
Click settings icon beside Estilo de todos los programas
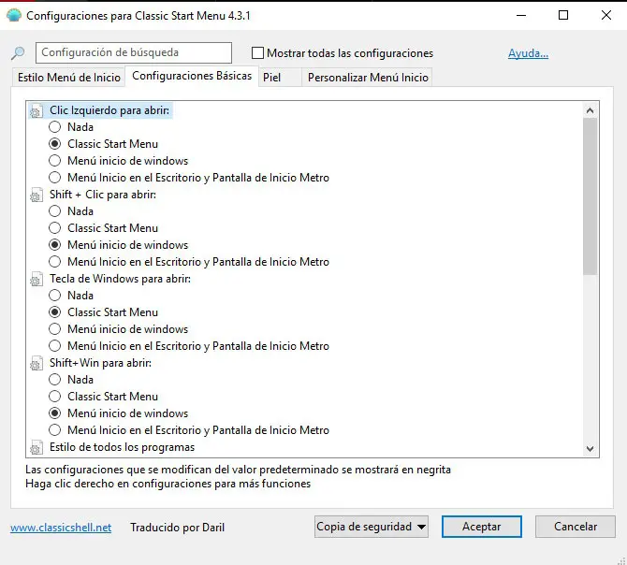pos(36,448)
